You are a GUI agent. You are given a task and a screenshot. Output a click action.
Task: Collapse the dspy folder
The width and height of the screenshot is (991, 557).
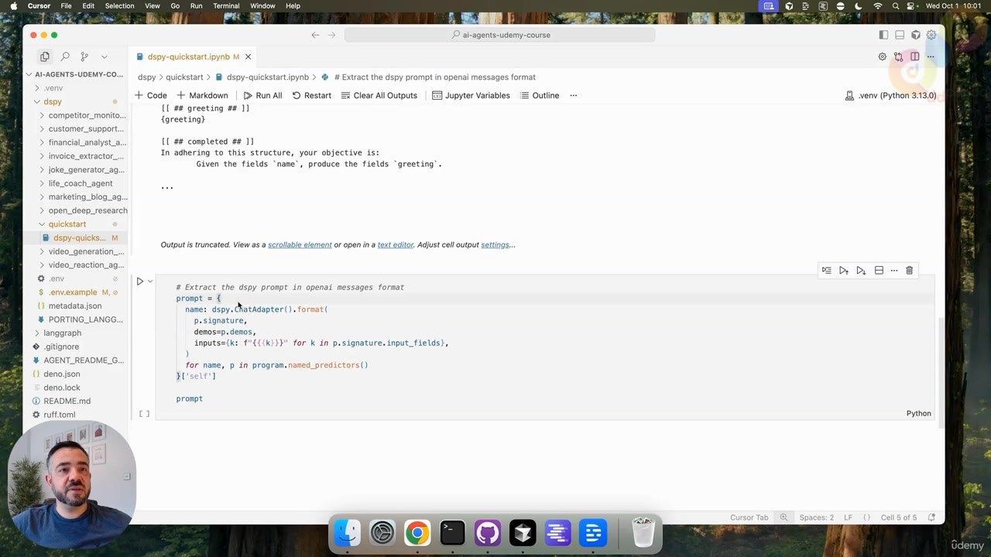pos(74,101)
